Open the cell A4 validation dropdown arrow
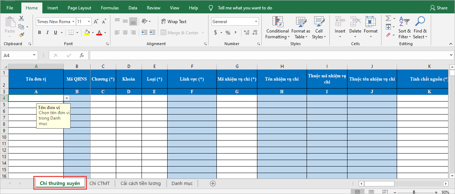The width and height of the screenshot is (455, 194). 67,98
